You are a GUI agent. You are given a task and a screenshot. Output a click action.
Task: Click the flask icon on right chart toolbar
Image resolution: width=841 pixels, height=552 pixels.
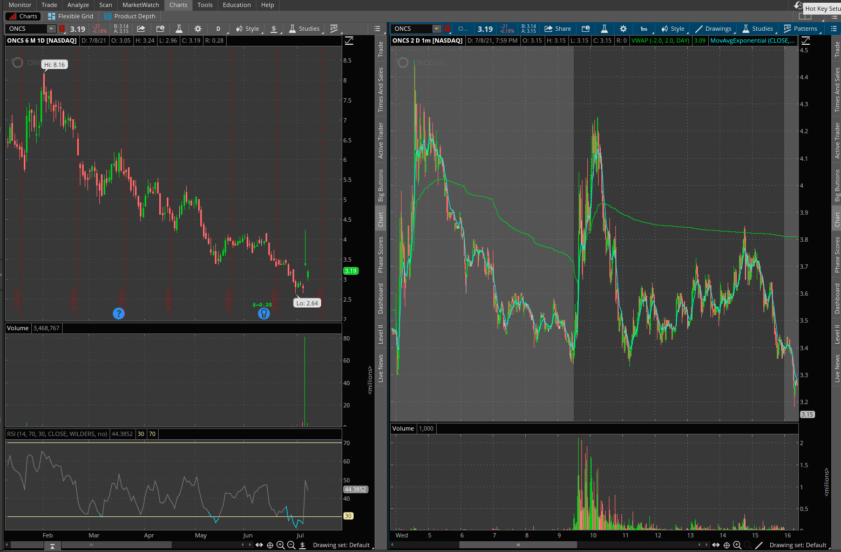click(x=605, y=29)
